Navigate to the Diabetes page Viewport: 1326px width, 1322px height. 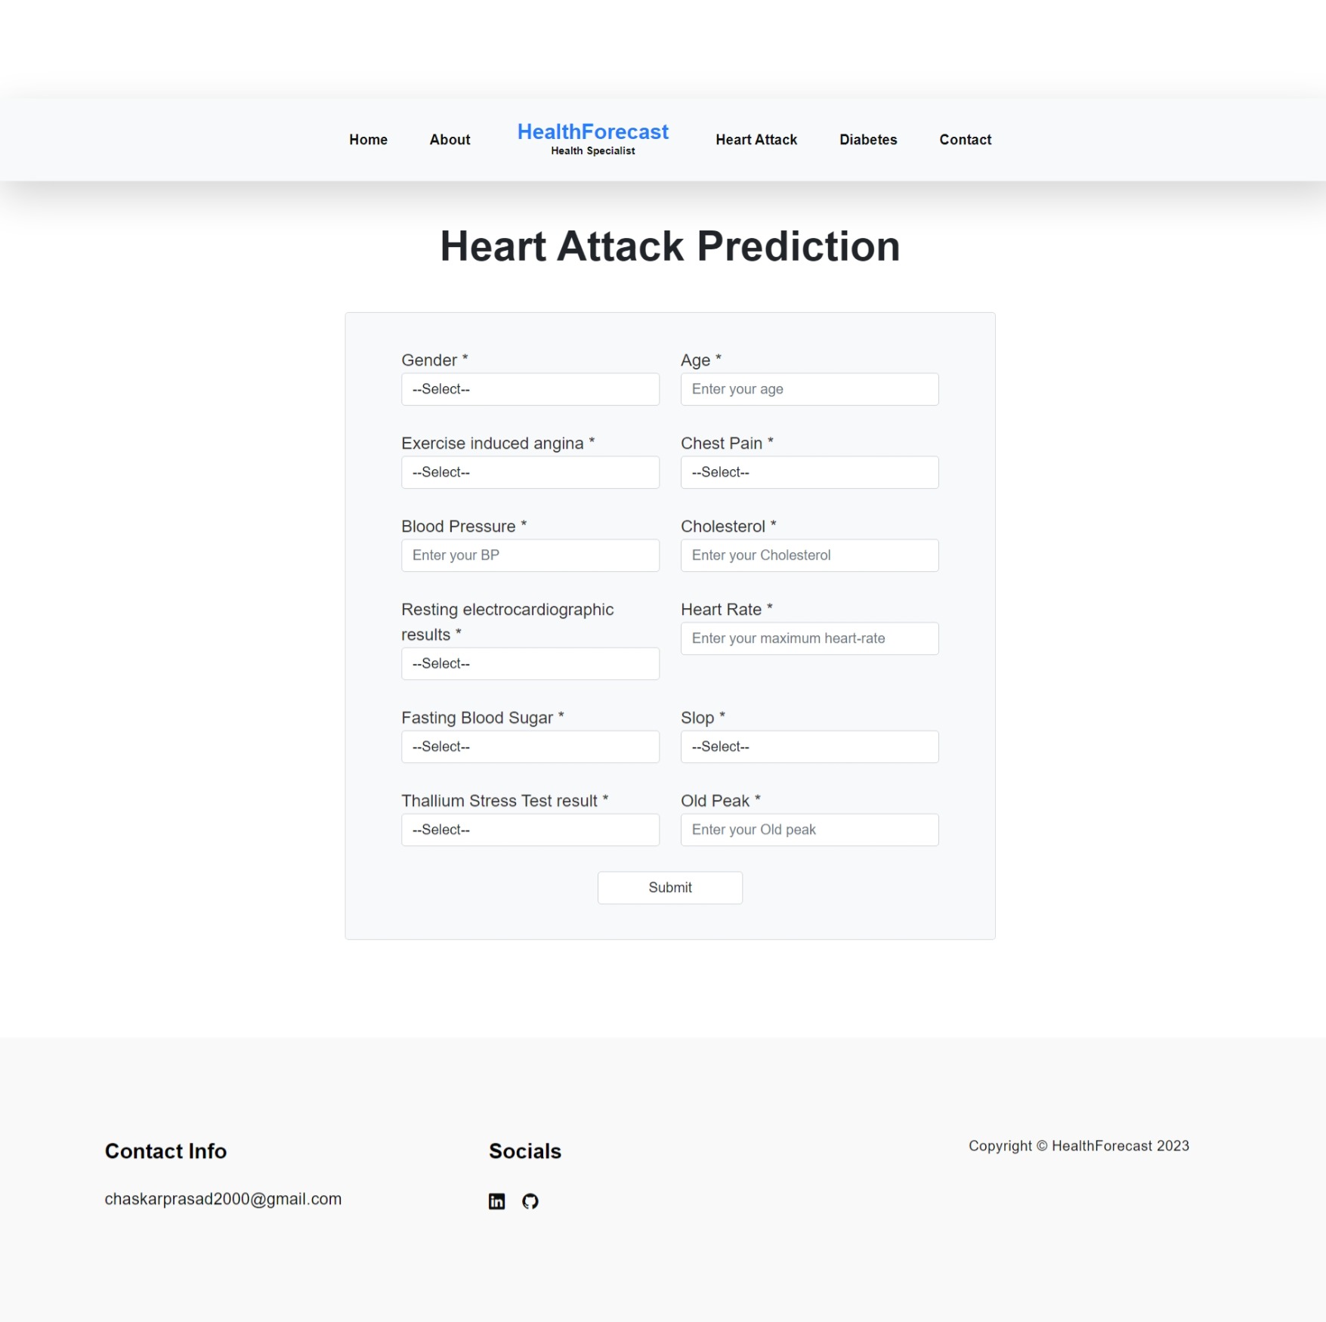click(x=868, y=140)
